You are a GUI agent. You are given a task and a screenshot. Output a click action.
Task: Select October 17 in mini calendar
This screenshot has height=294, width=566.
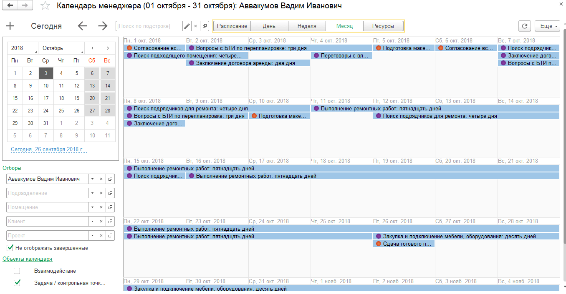[46, 98]
